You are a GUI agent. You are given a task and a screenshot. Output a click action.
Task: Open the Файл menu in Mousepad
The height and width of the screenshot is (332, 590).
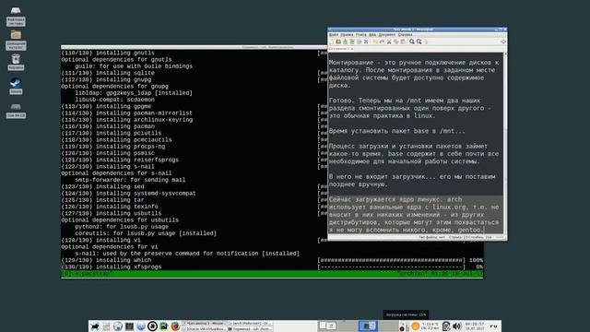(x=334, y=35)
